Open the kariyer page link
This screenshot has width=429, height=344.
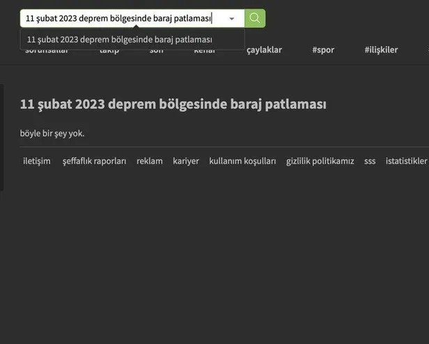coord(186,161)
